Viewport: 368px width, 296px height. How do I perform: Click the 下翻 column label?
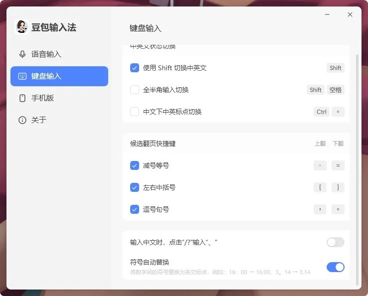point(338,144)
